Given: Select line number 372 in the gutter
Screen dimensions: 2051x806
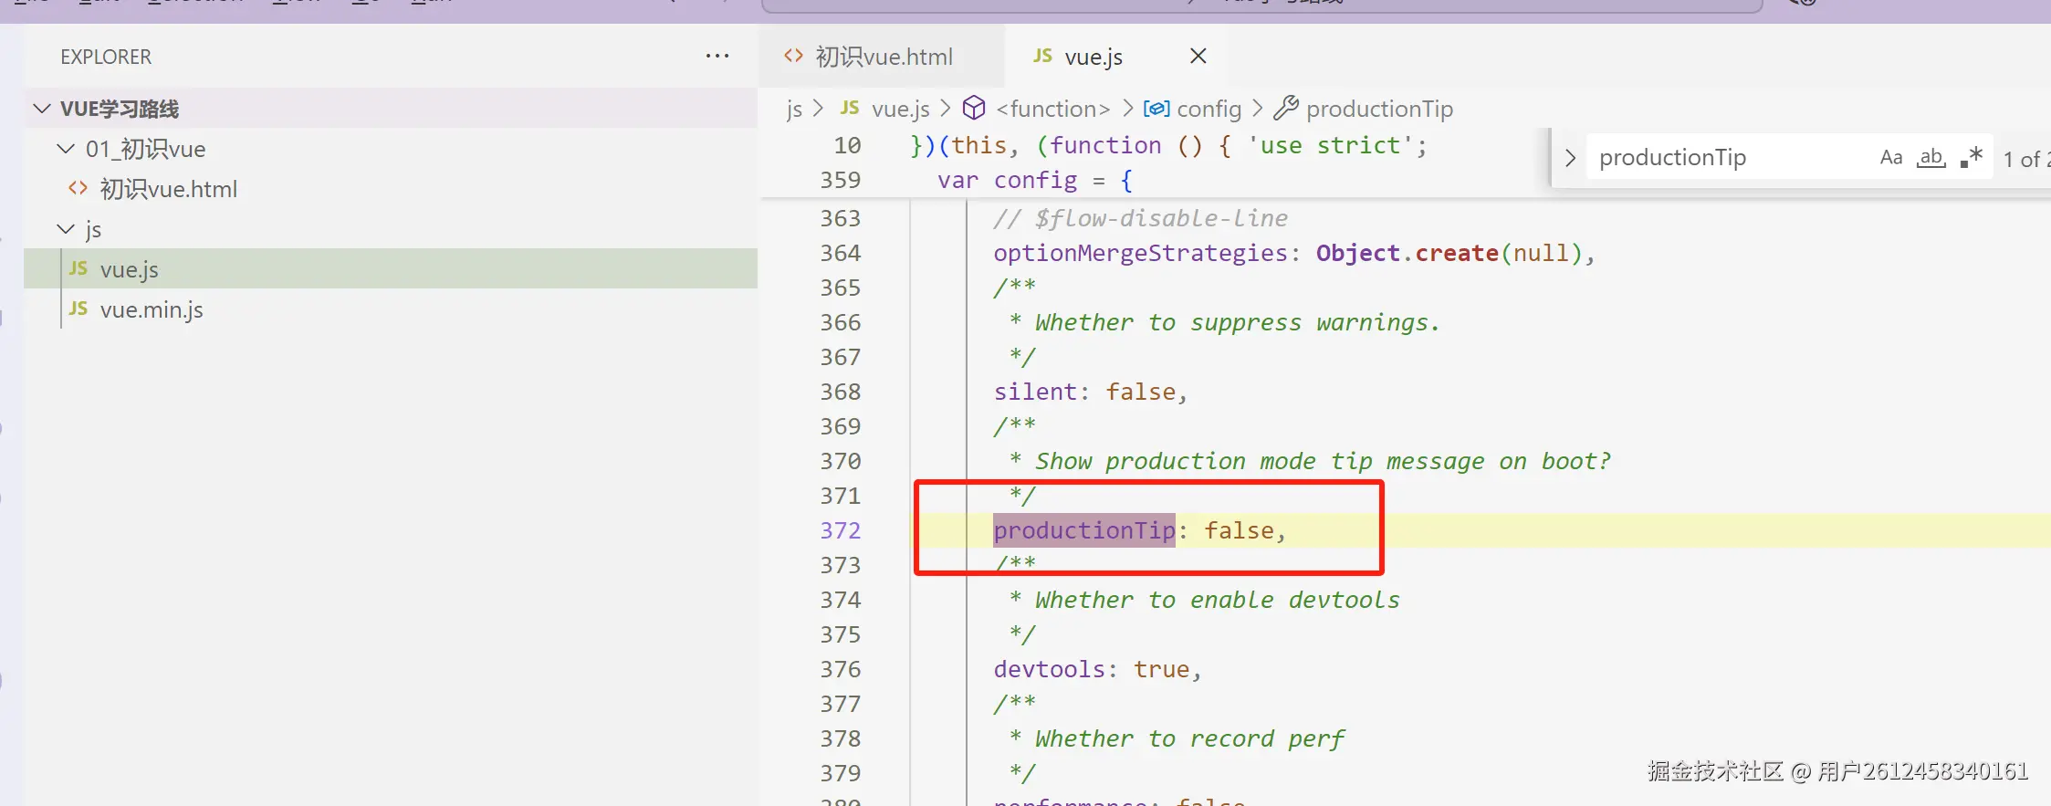Looking at the screenshot, I should click(x=840, y=530).
